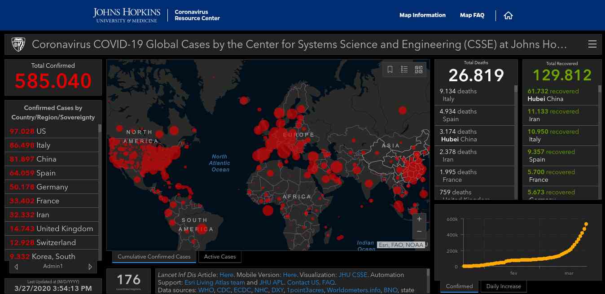Go to previous Admin level with left arrow

click(x=16, y=267)
